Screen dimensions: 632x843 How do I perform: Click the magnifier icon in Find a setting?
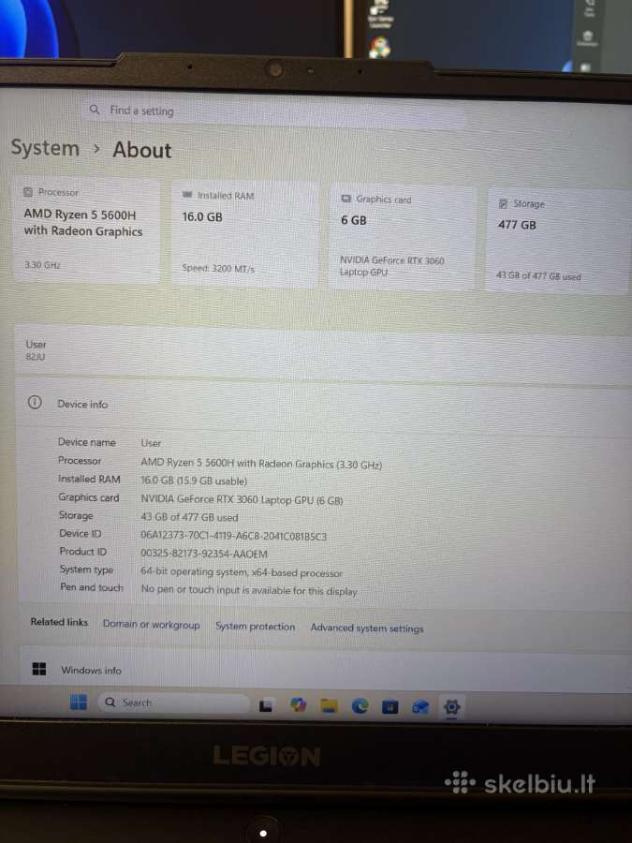tap(95, 110)
